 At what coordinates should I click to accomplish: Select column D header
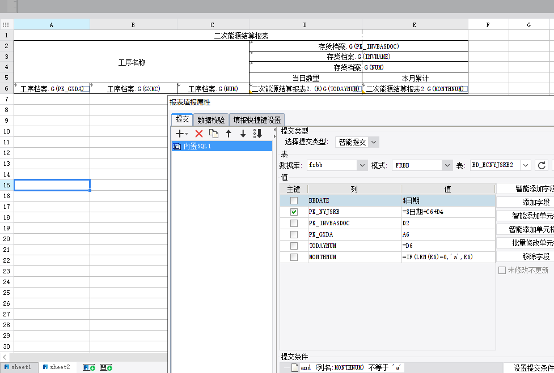[305, 25]
